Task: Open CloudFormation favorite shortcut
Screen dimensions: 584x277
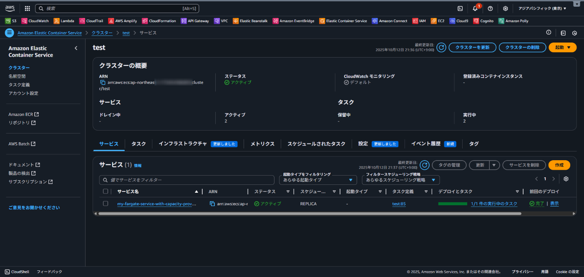Action: click(159, 21)
